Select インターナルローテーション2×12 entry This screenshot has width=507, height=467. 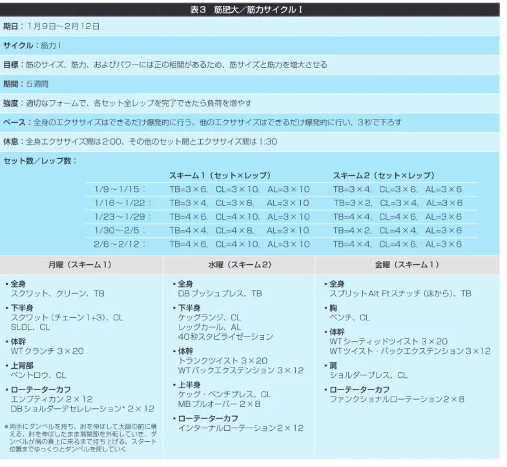[x=241, y=428]
